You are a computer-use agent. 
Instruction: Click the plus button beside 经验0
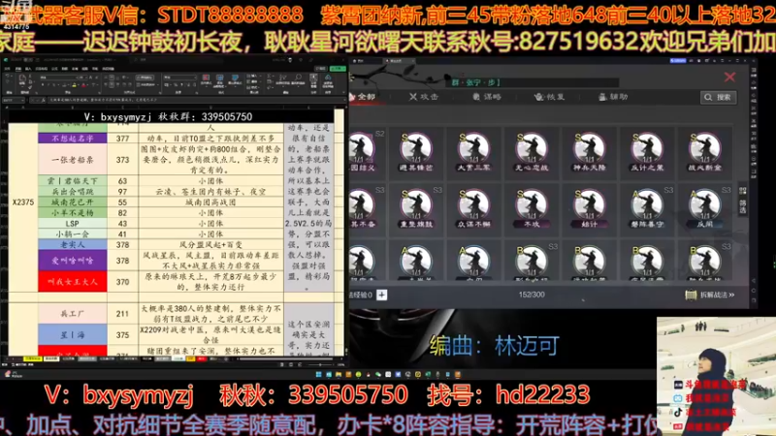click(381, 295)
